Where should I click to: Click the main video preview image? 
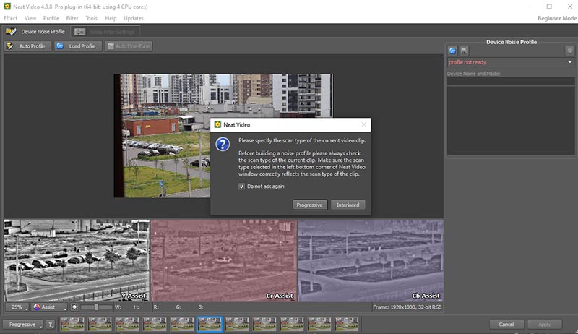pos(223,136)
